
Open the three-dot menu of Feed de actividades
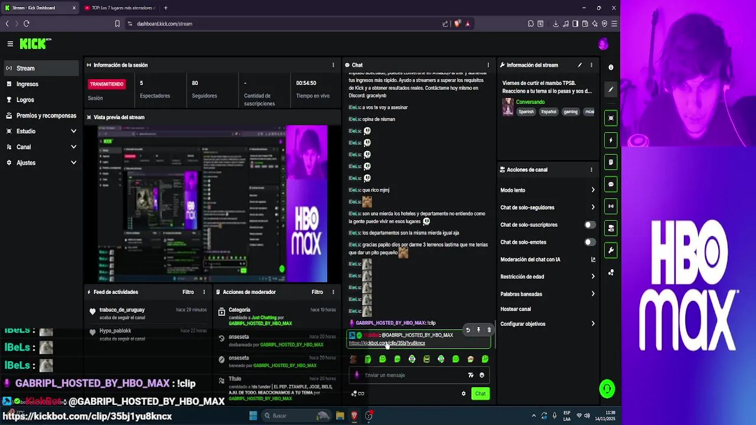click(204, 292)
